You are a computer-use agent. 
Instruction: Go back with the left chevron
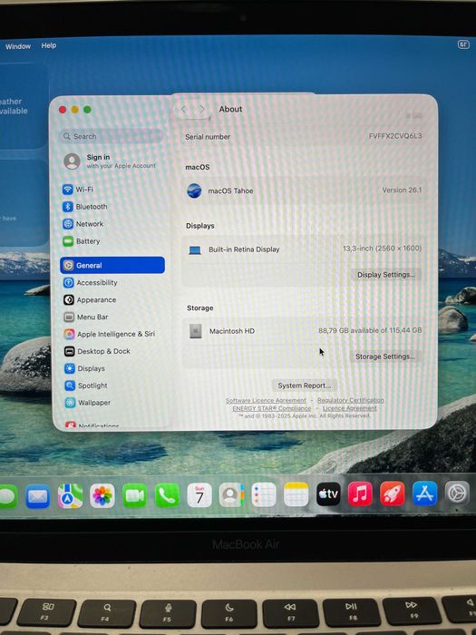pyautogui.click(x=184, y=110)
